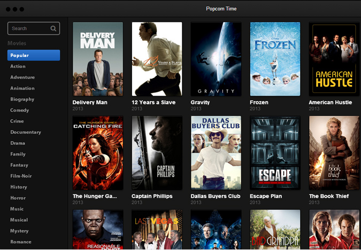
Task: Open the Film-Noir genre
Action: [22, 176]
